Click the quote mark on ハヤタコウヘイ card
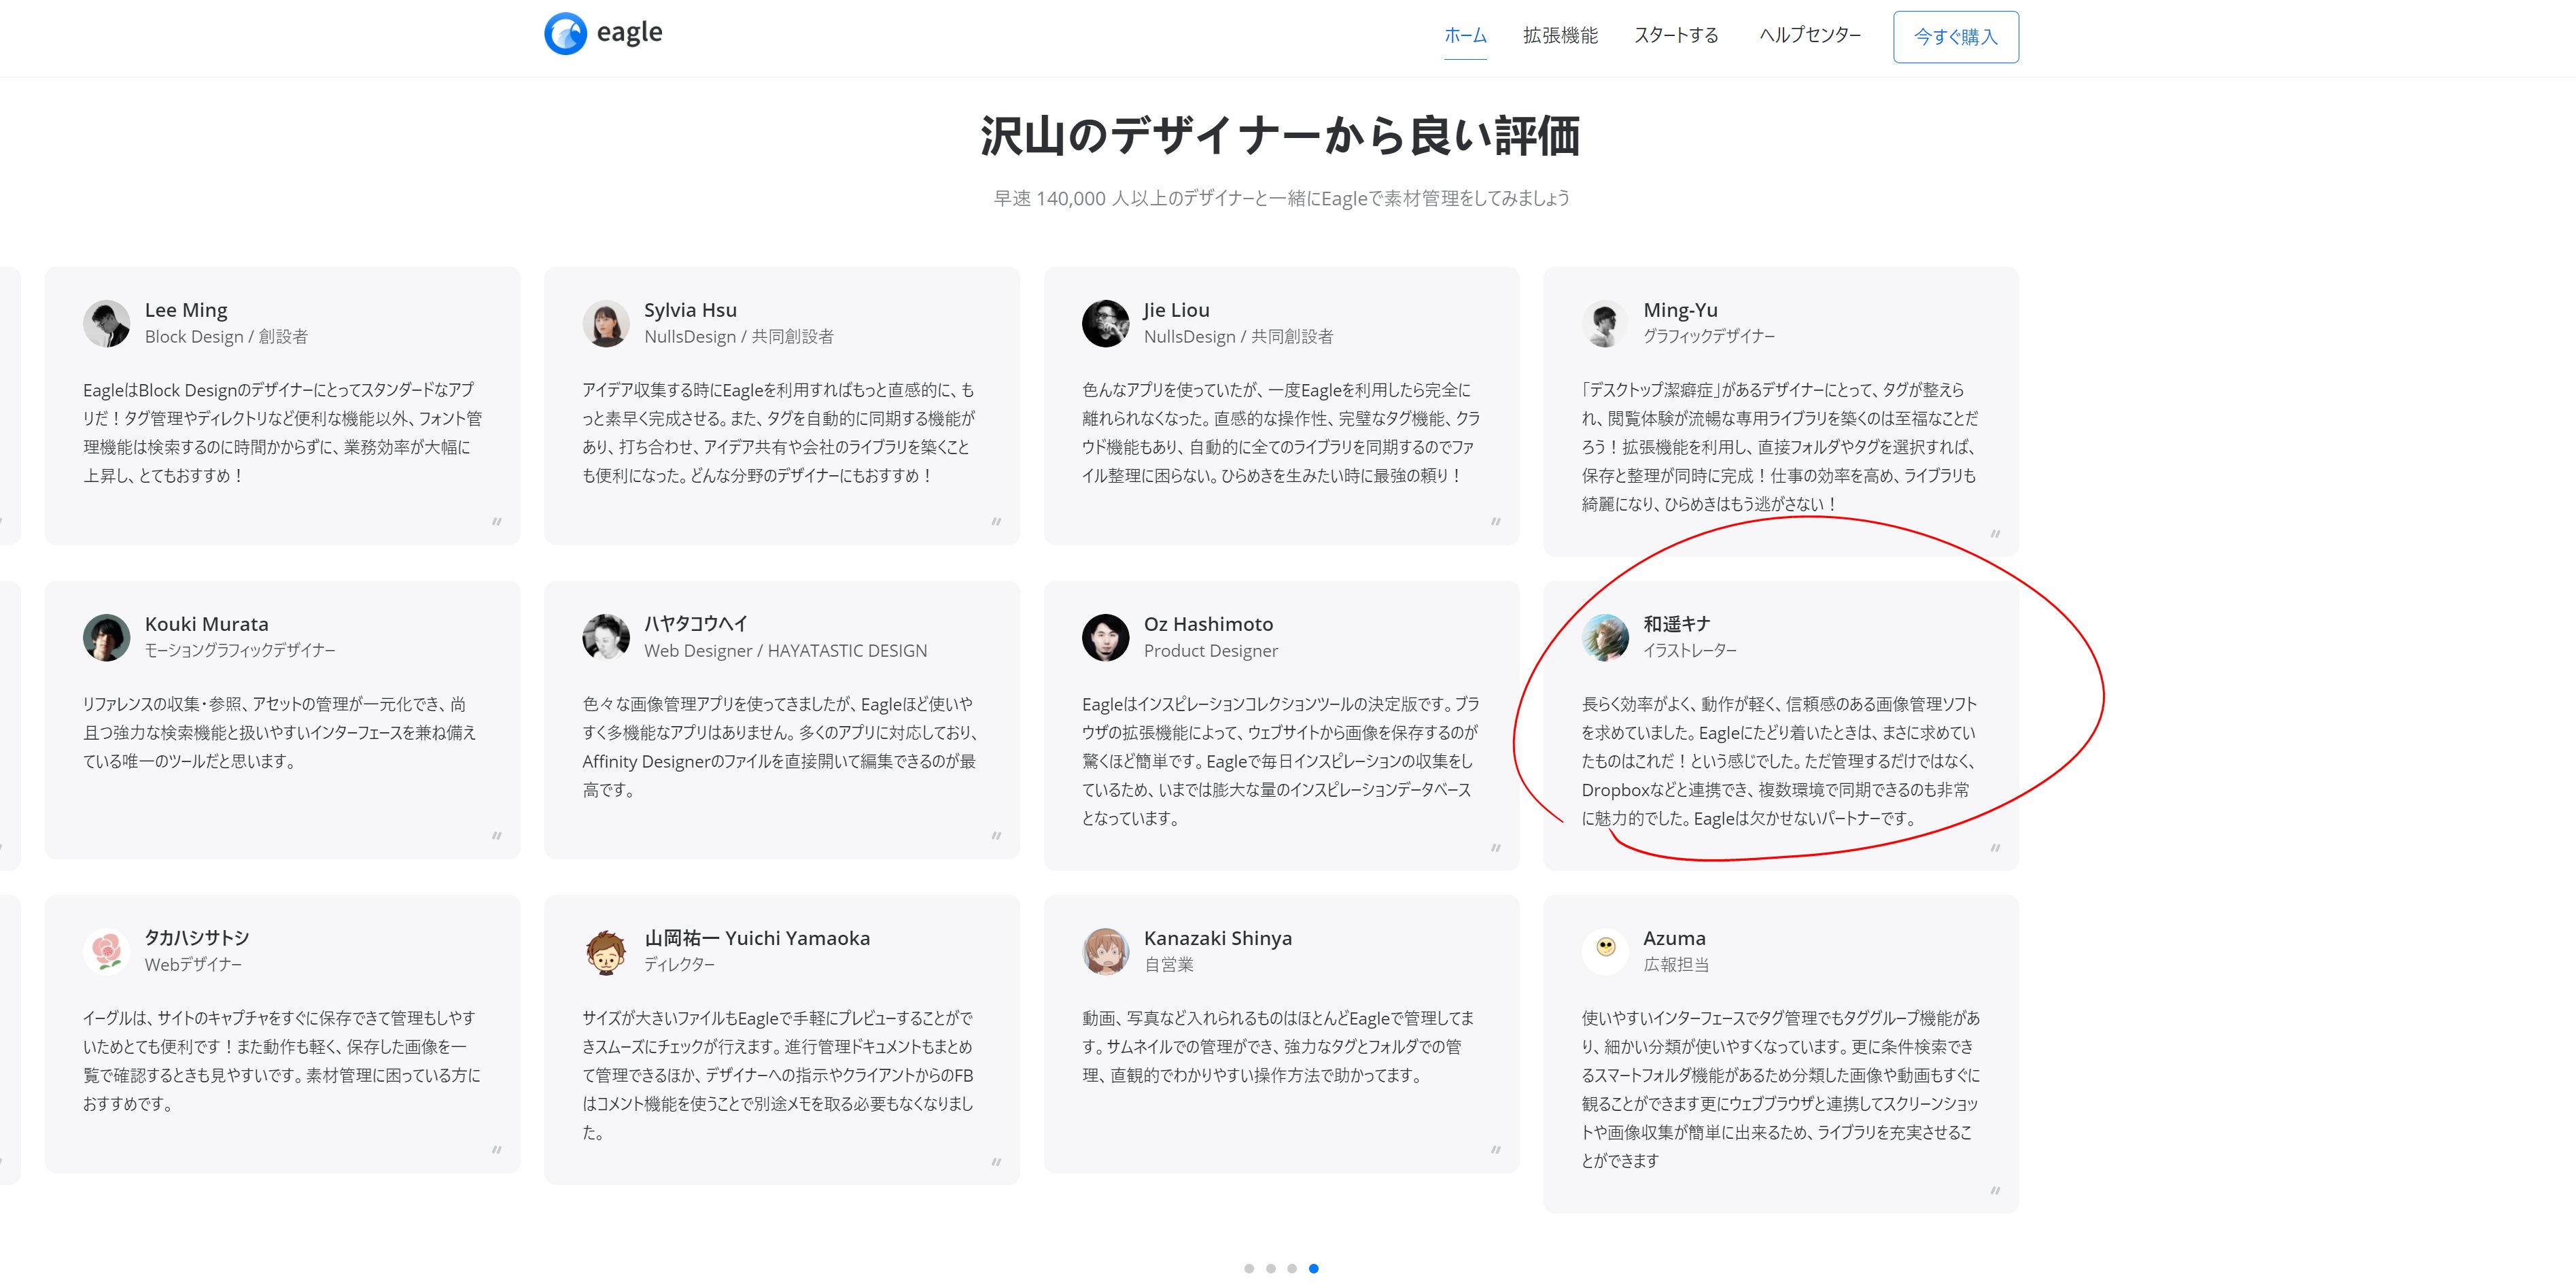2576x1287 pixels. tap(996, 836)
